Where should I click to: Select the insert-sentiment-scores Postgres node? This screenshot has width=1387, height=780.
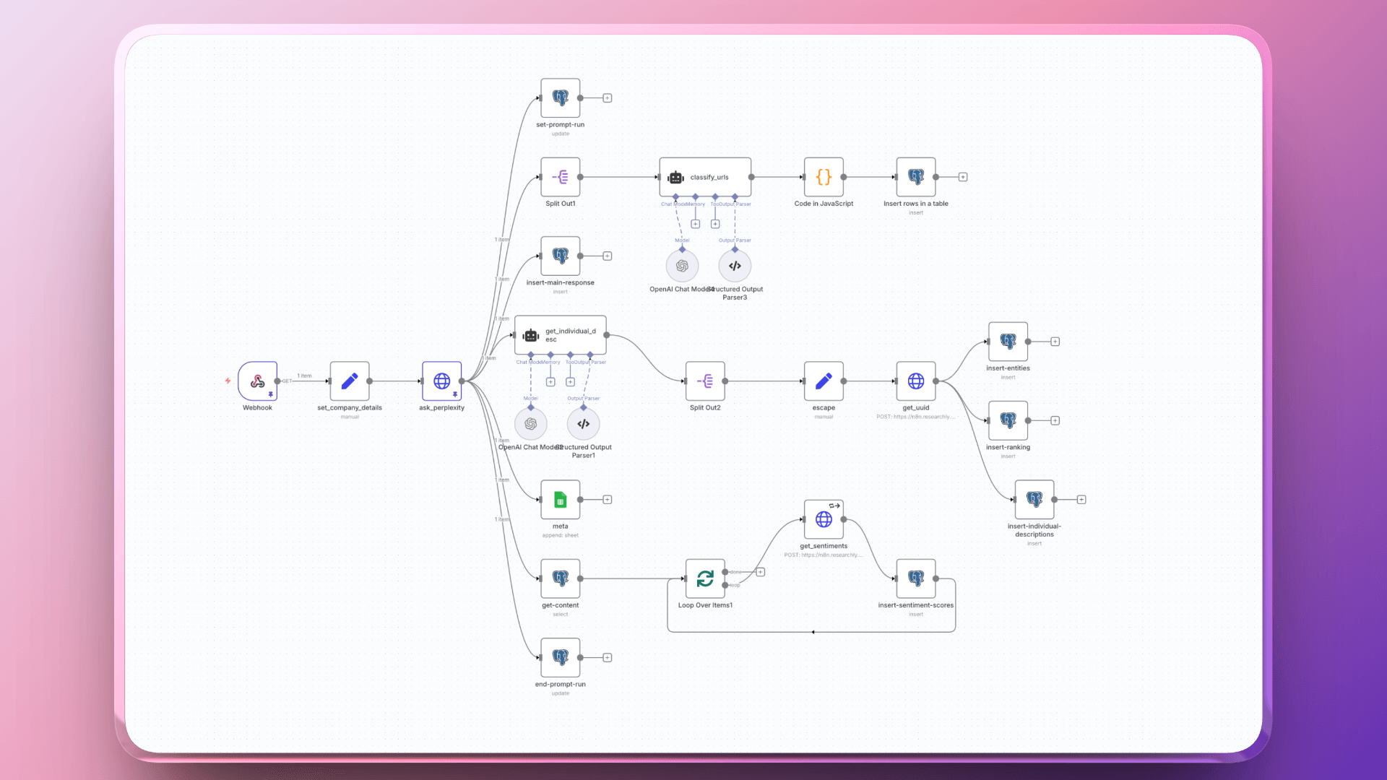(x=915, y=578)
